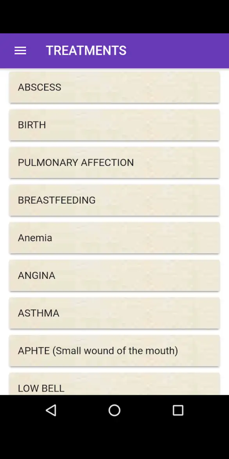Show the side drawer via three-line icon

(x=20, y=51)
